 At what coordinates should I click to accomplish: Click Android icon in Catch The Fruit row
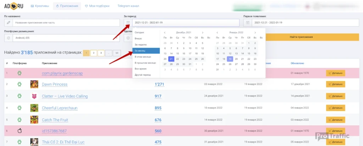tap(20, 120)
